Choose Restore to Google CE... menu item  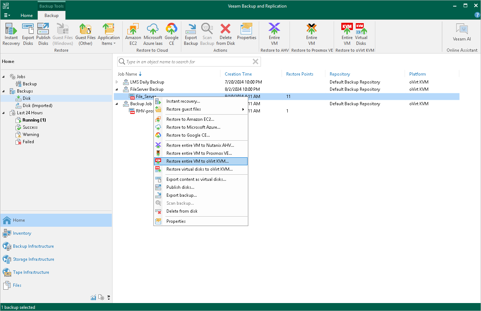201,135
